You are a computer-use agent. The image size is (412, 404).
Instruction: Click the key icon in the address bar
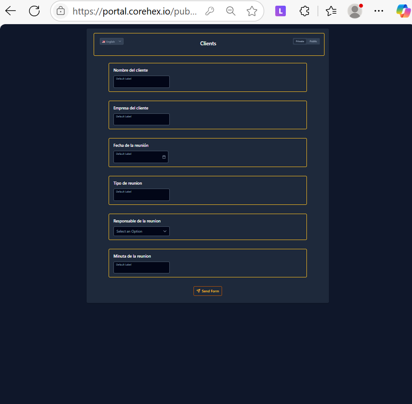210,11
